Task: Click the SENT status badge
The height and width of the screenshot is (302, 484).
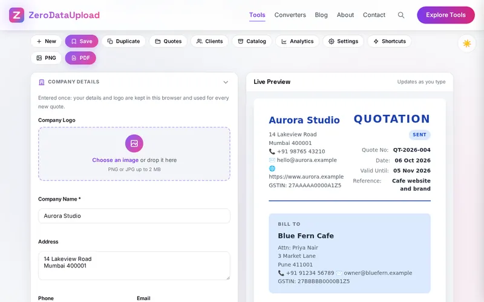Action: (419, 135)
